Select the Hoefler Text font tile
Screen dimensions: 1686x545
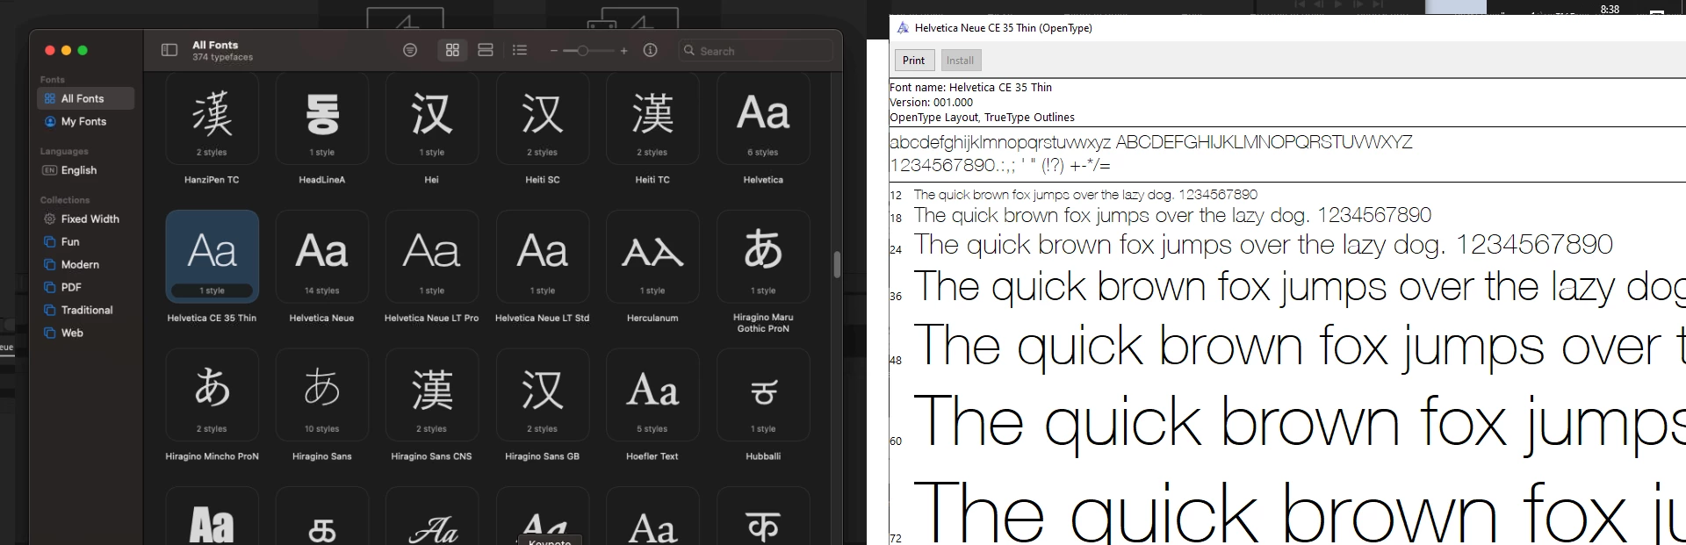click(x=652, y=395)
